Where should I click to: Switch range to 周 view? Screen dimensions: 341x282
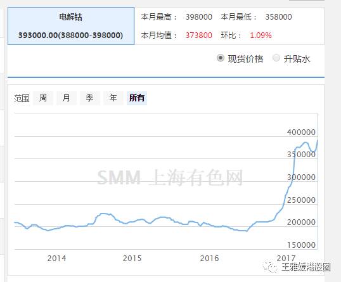click(43, 98)
